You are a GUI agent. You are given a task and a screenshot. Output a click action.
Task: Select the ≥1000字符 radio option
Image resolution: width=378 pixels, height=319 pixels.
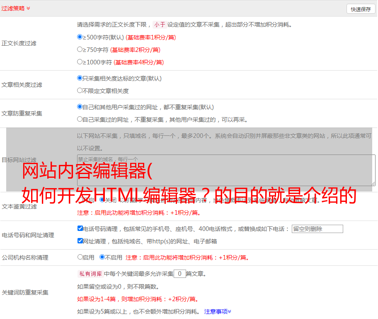pyautogui.click(x=80, y=62)
